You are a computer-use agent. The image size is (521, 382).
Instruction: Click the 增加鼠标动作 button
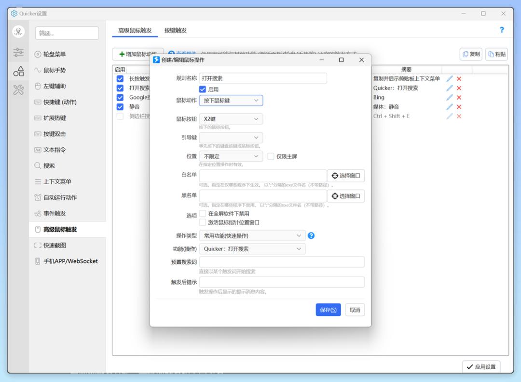pyautogui.click(x=137, y=54)
